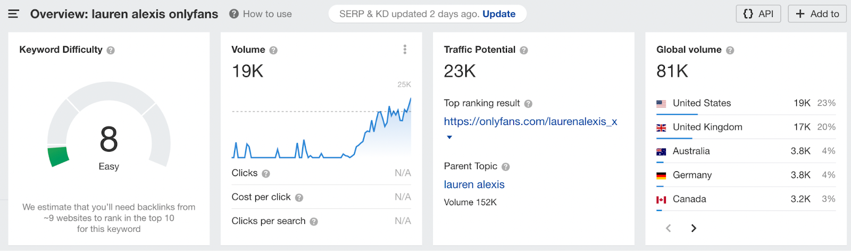Expand the top ranking result dropdown arrow
Image resolution: width=851 pixels, height=251 pixels.
click(x=449, y=137)
